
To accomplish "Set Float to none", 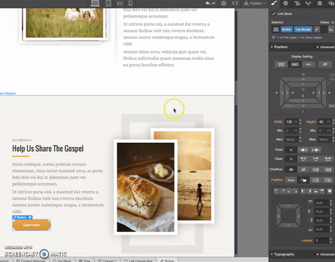I will click(x=291, y=150).
